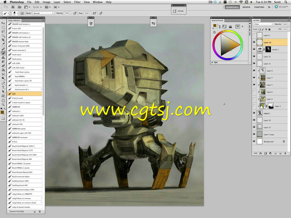Screen dimensions: 291x218
Task: Select the Pen tool
Action: tap(3, 83)
